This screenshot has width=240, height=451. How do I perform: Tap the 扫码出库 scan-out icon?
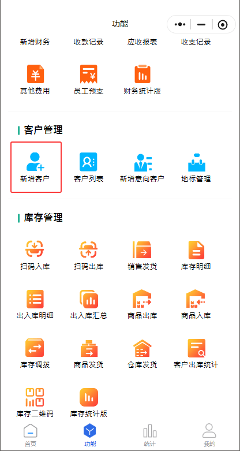[88, 249]
